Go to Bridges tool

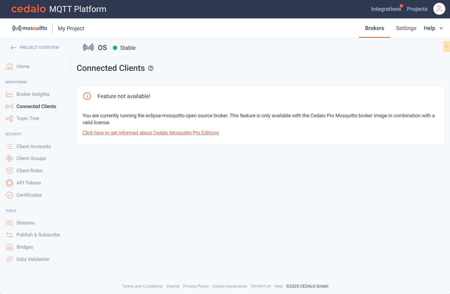25,247
